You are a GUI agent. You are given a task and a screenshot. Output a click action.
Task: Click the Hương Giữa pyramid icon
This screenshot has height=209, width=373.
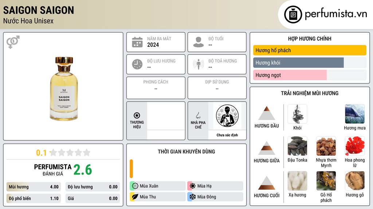pos(267,148)
